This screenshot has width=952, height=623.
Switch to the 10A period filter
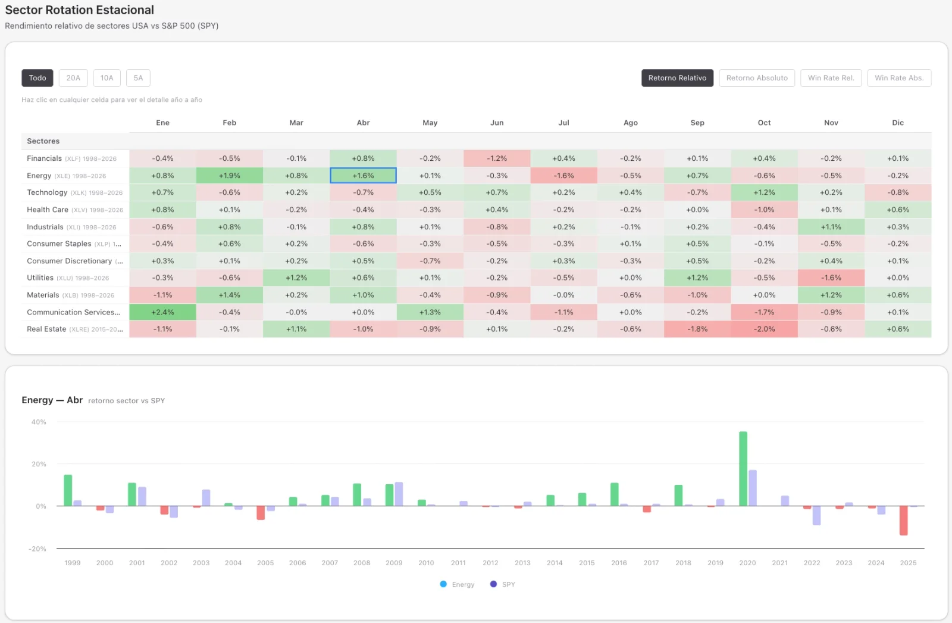point(107,78)
